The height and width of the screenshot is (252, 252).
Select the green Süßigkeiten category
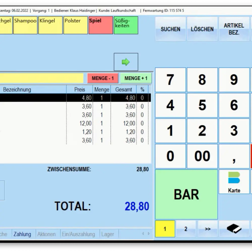click(x=126, y=25)
